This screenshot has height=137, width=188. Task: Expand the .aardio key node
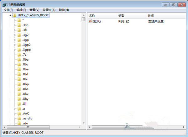pos(15,118)
